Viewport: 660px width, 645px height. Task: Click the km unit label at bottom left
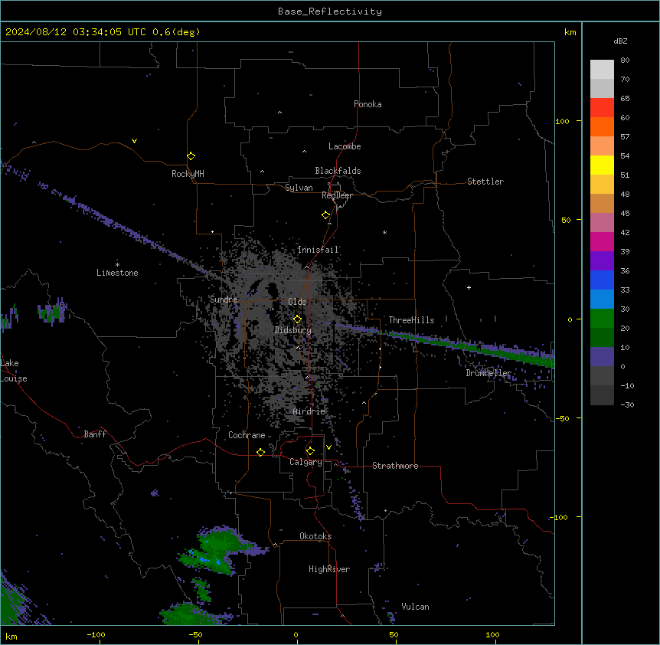pyautogui.click(x=11, y=636)
